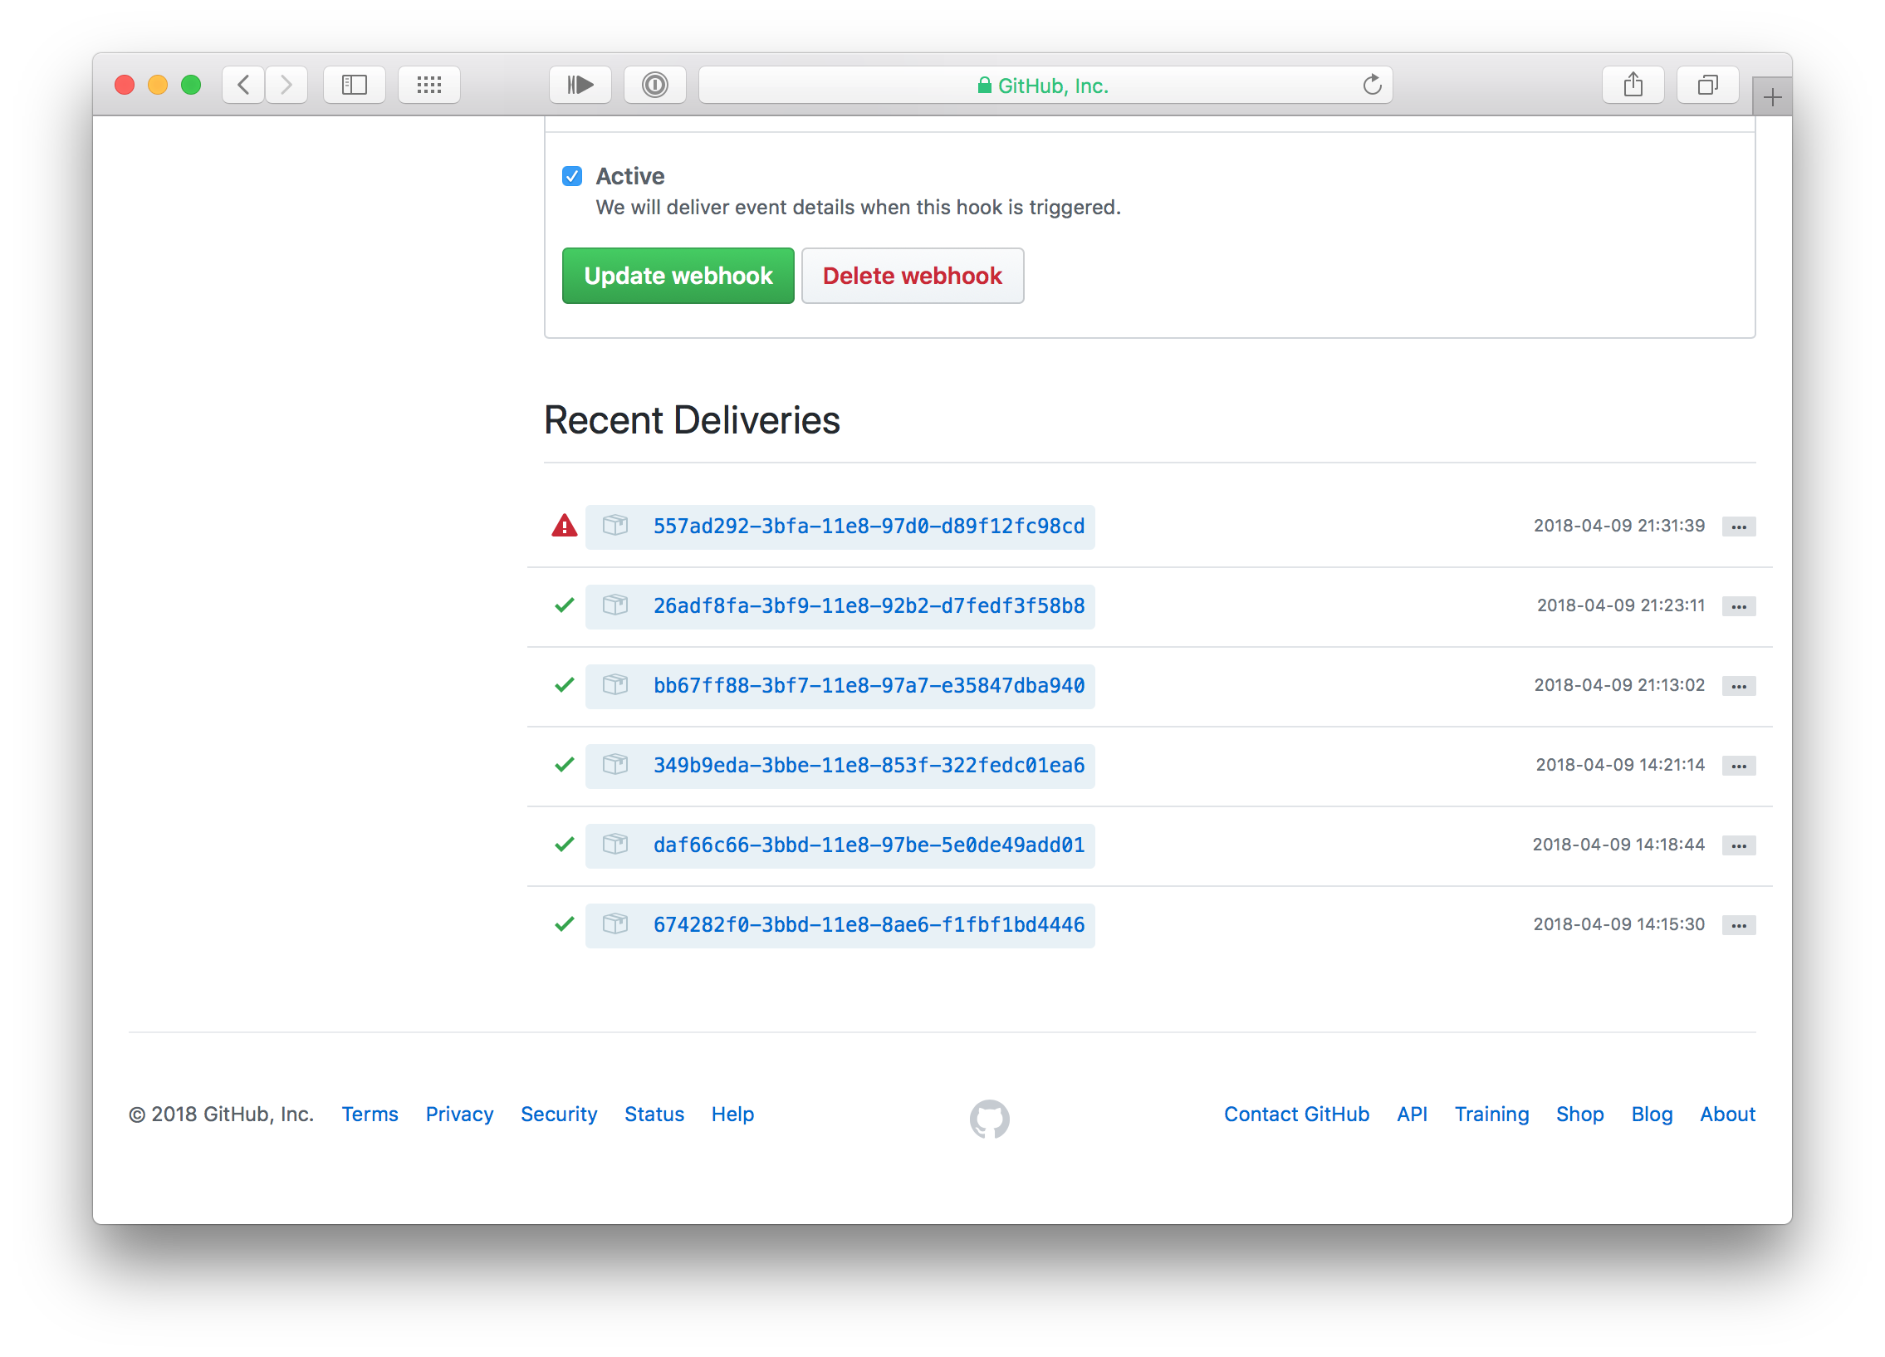Show all tabs overview icon
1885x1357 pixels.
pyautogui.click(x=1707, y=85)
